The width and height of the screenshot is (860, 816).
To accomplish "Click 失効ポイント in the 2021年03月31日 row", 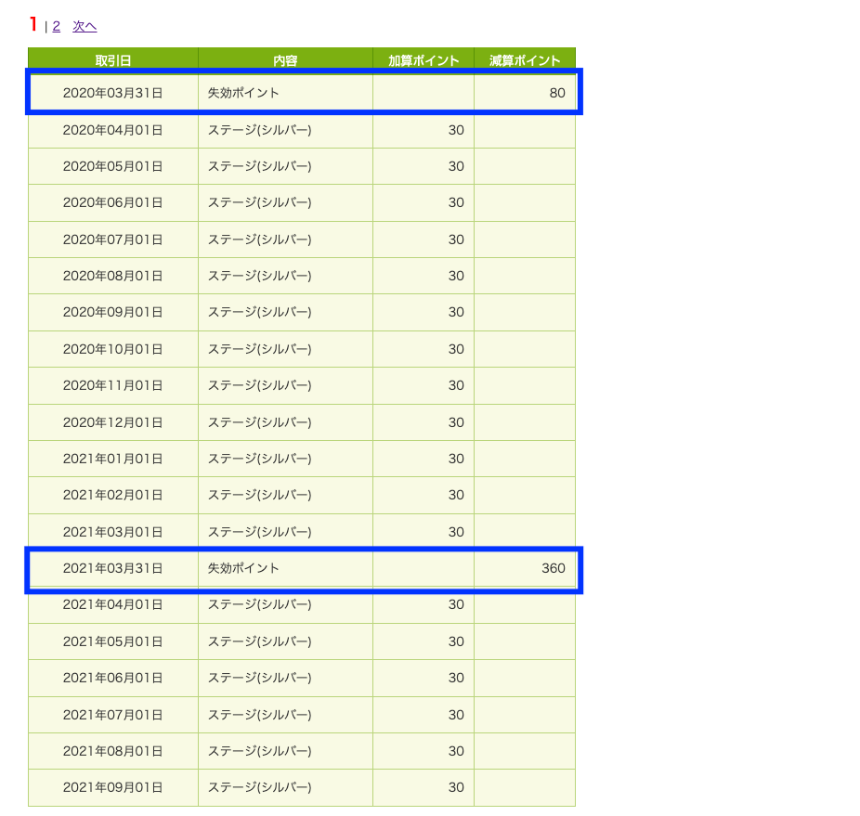I will coord(243,568).
